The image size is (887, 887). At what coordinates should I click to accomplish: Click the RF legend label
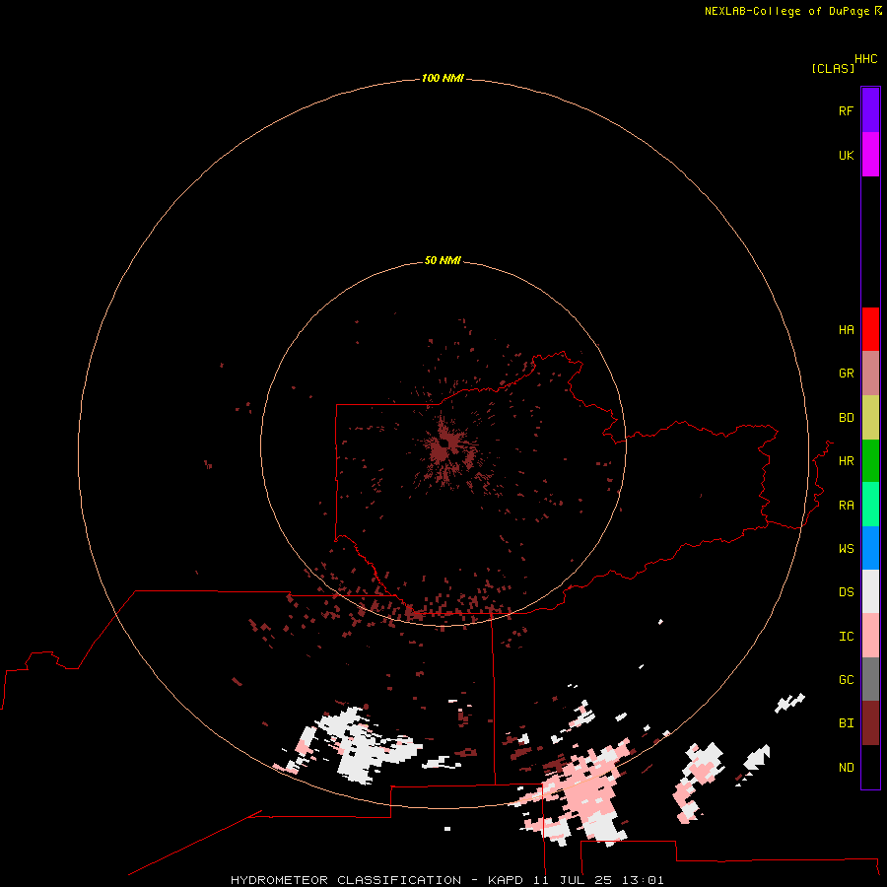[846, 110]
